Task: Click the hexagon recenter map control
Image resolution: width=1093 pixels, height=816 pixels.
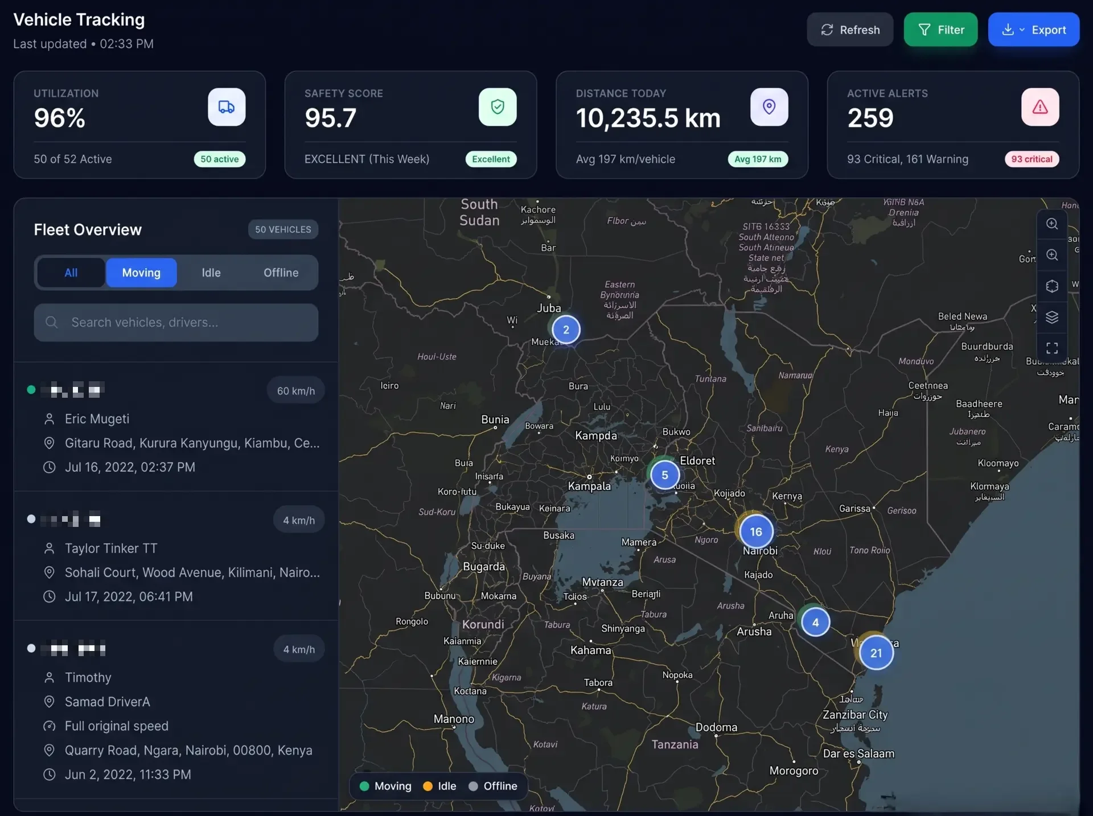Action: click(1052, 286)
